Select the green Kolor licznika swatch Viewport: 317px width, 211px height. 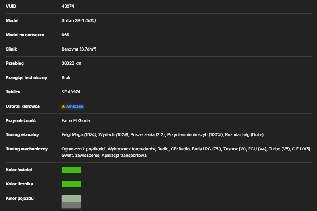(x=71, y=184)
